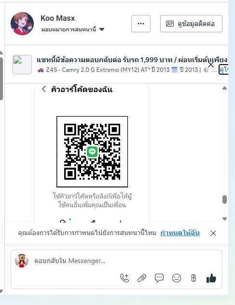Image resolution: width=235 pixels, height=305 pixels.
Task: Dismiss the assignment prompt banner
Action: (x=213, y=233)
